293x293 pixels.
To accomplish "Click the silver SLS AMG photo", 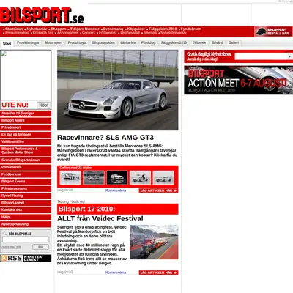I will point(118,90).
